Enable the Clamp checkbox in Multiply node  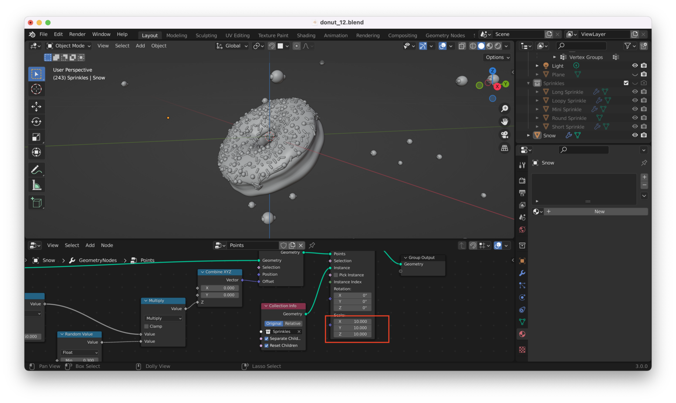[147, 326]
